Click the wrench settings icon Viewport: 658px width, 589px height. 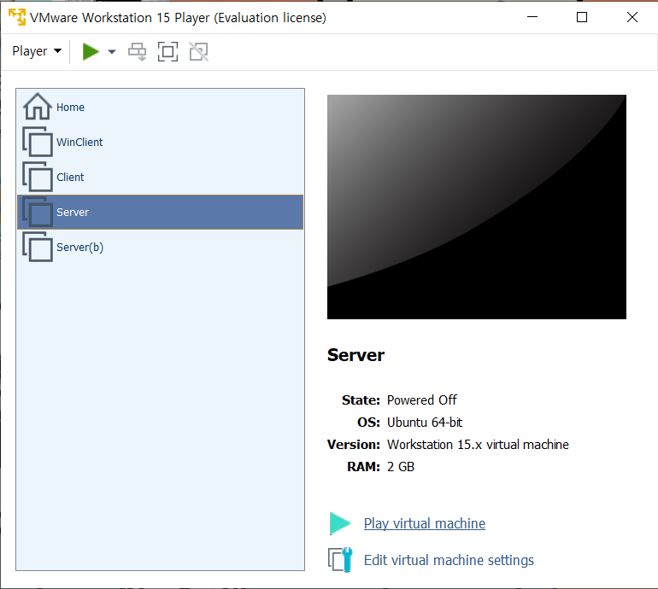pyautogui.click(x=340, y=560)
